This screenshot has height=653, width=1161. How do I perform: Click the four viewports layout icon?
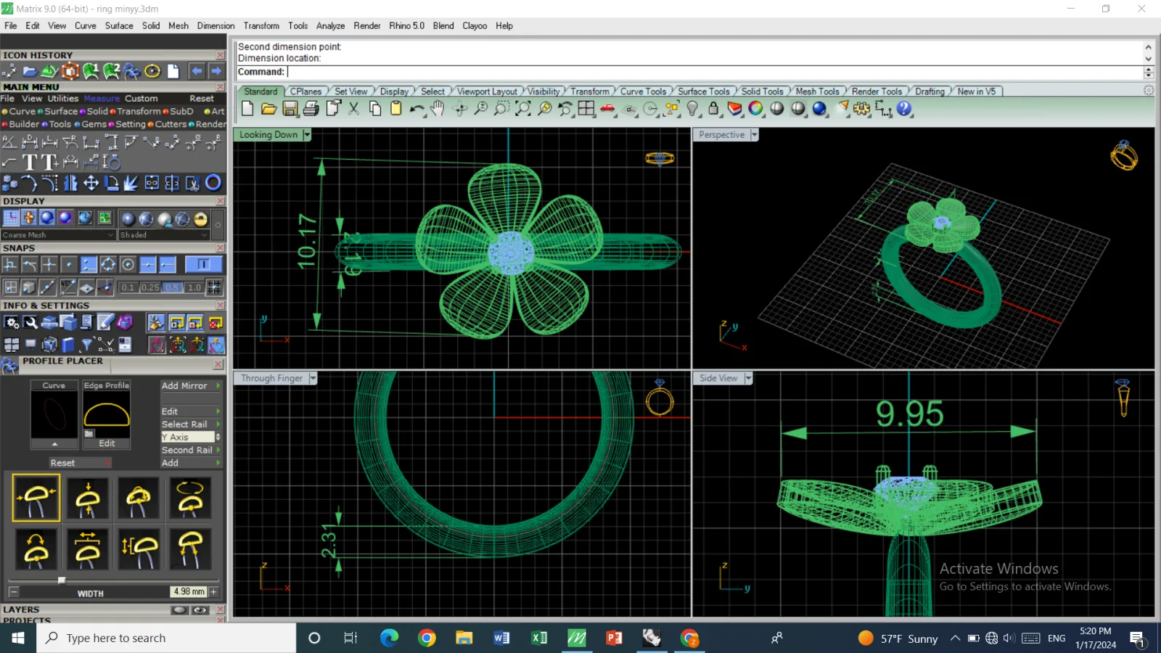tap(586, 109)
